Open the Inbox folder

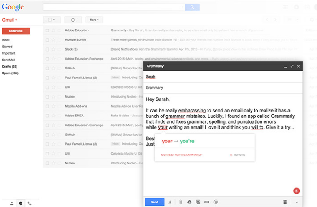tap(6, 40)
